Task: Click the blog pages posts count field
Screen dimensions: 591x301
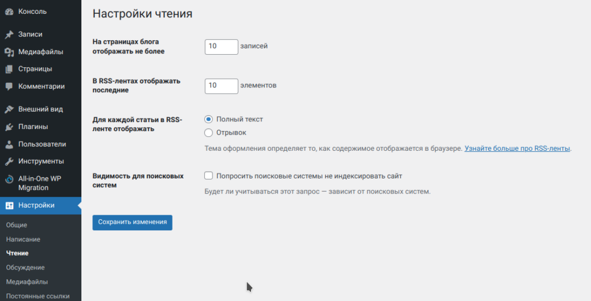Action: pos(221,47)
